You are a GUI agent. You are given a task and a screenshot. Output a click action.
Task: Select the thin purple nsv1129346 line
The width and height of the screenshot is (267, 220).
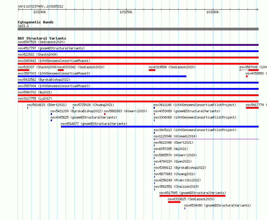coord(206,139)
